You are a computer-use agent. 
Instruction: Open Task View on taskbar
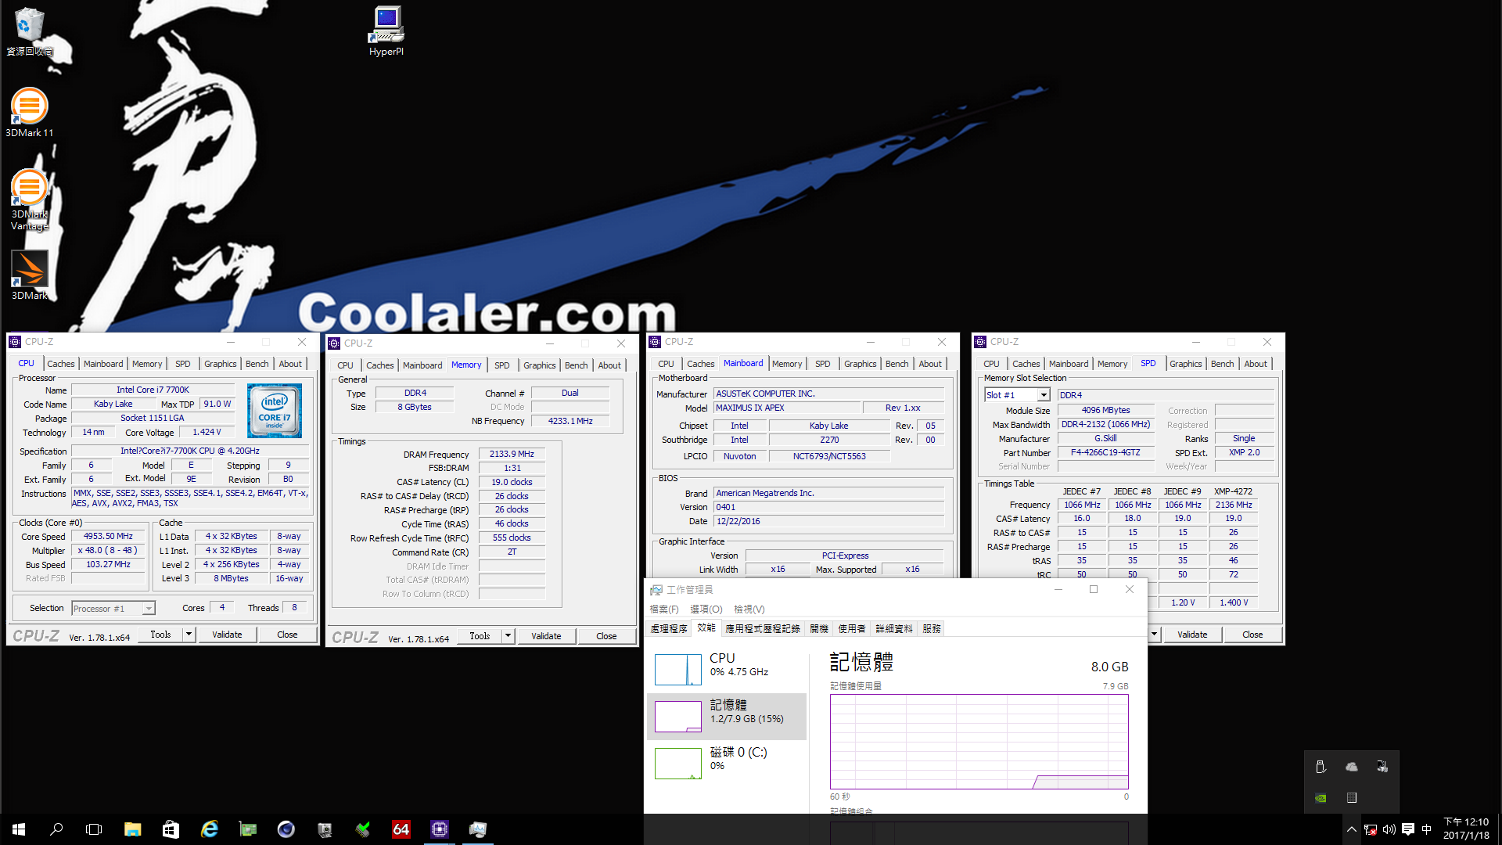[x=94, y=829]
